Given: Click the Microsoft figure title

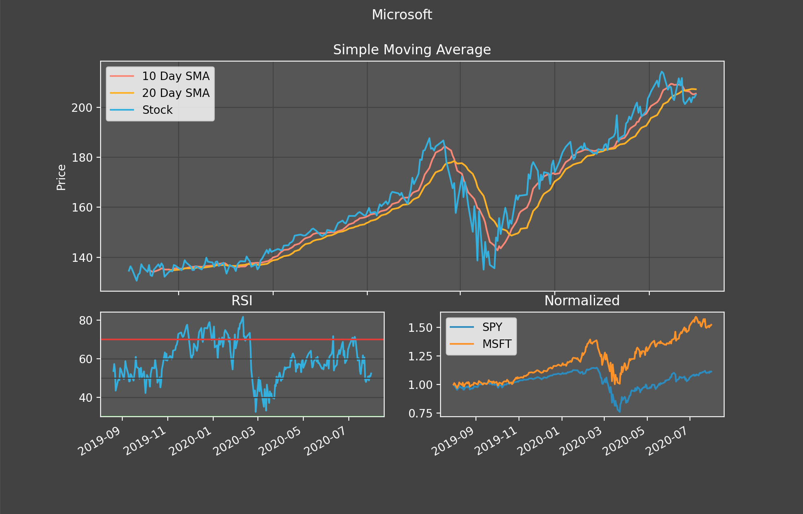Looking at the screenshot, I should click(401, 15).
